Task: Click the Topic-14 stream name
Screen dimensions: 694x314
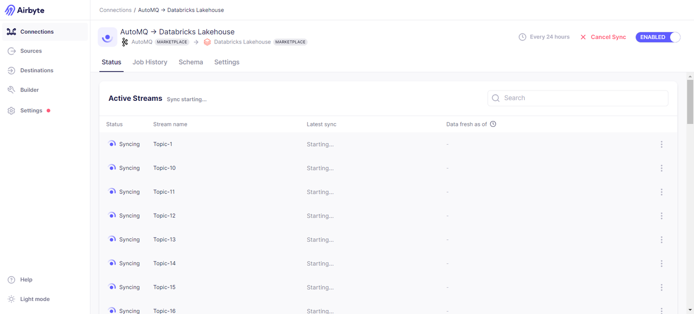Action: tap(164, 264)
